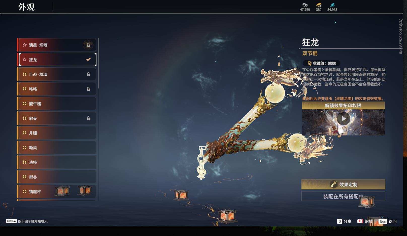Click the 双节棍 weapon type label
Image resolution: width=407 pixels, height=236 pixels.
[x=310, y=53]
